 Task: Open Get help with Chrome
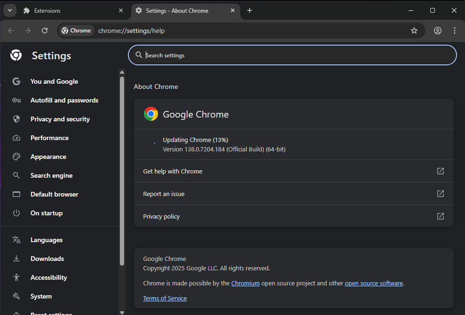[x=294, y=171]
